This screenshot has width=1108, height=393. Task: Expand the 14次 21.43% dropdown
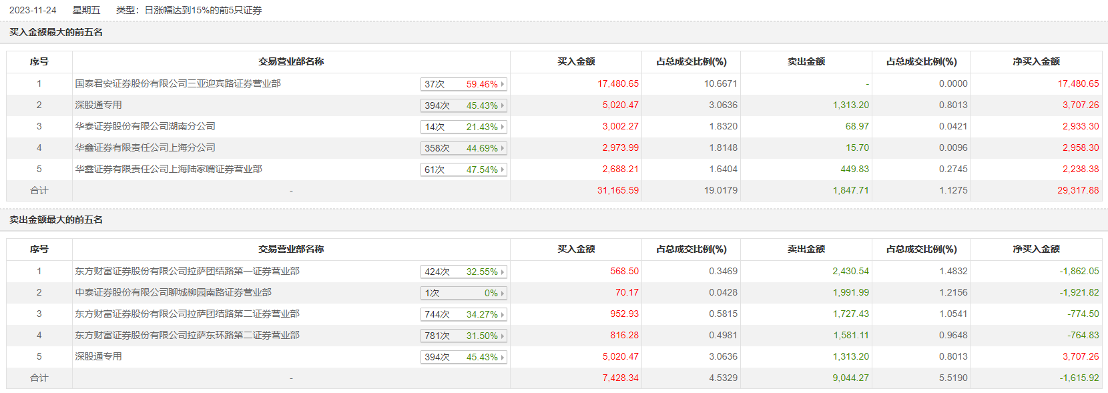click(x=463, y=127)
